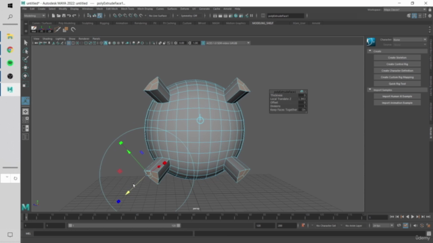Open the Script Editor icon
The width and height of the screenshot is (433, 243).
428,234
